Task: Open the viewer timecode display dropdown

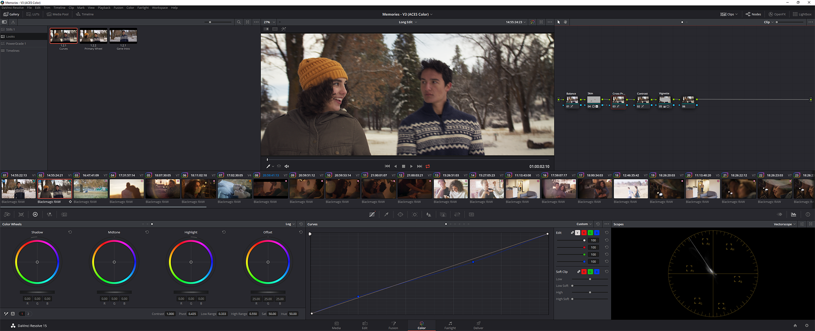Action: 516,22
